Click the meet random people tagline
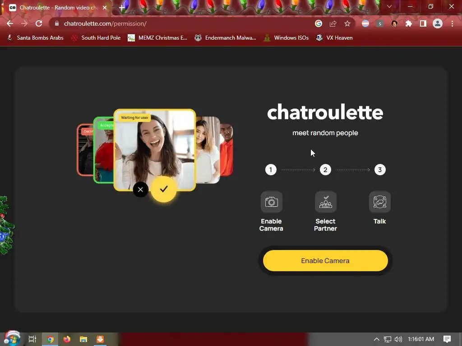462x346 pixels. click(325, 133)
